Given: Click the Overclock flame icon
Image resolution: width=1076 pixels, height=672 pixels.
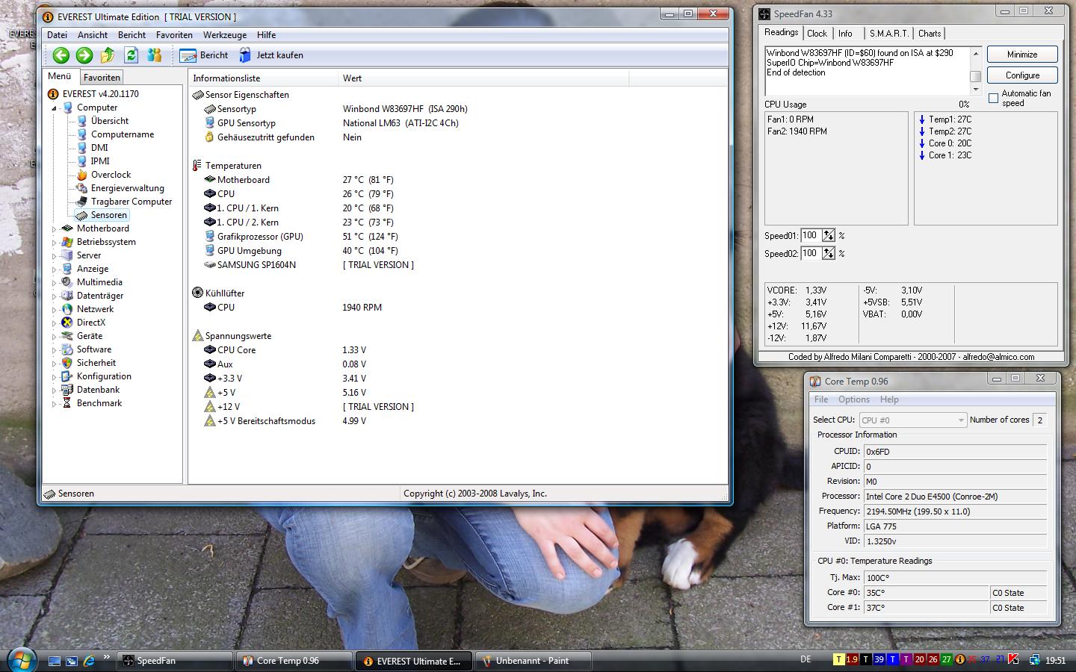Looking at the screenshot, I should click(82, 175).
